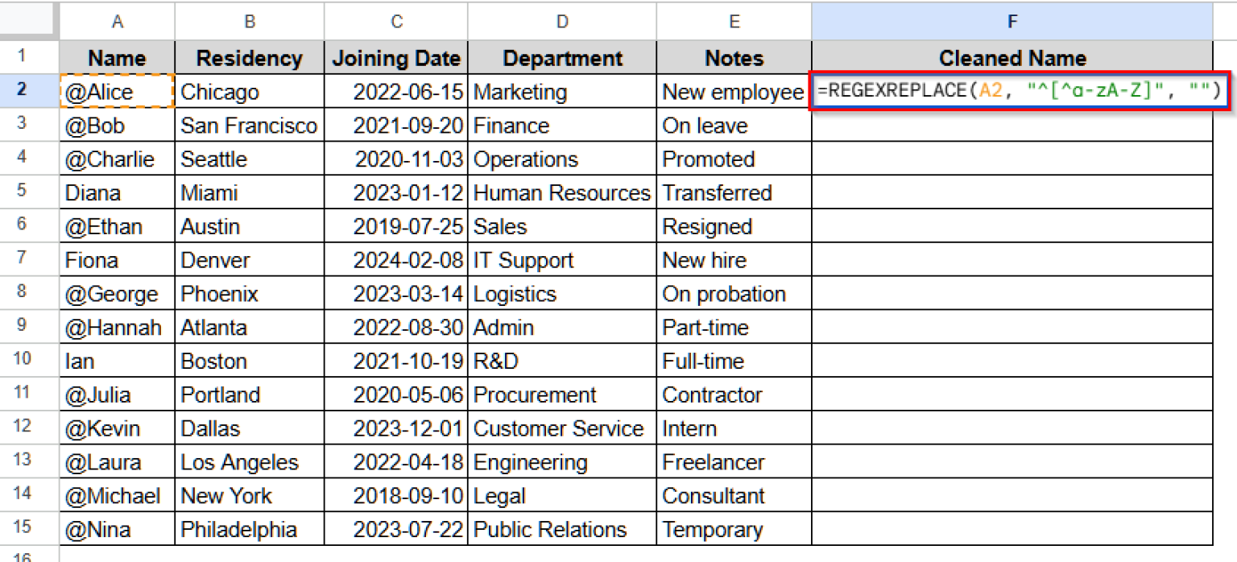Click the empty Cleaned Name cell beside Temporary
The image size is (1237, 562).
point(1012,530)
